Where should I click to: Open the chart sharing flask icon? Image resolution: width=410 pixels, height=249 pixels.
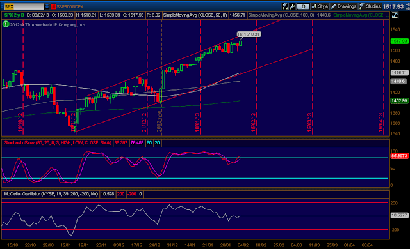coord(284,6)
